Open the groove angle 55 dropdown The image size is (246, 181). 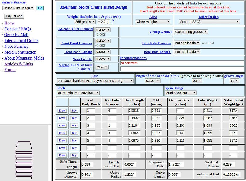[234, 81]
